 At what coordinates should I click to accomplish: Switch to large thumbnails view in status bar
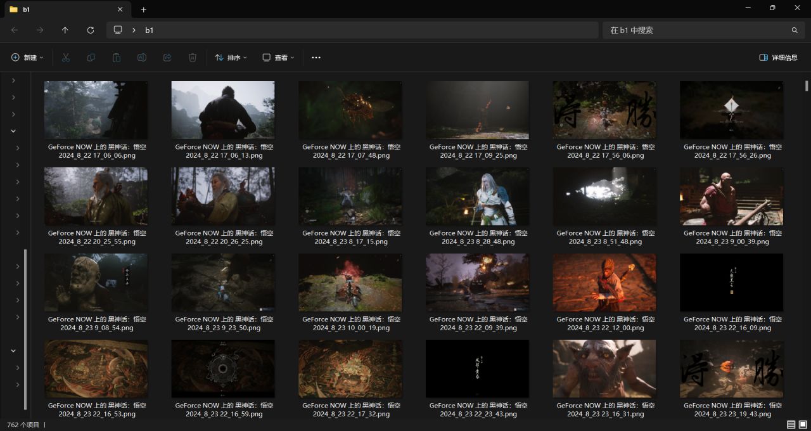coord(803,425)
